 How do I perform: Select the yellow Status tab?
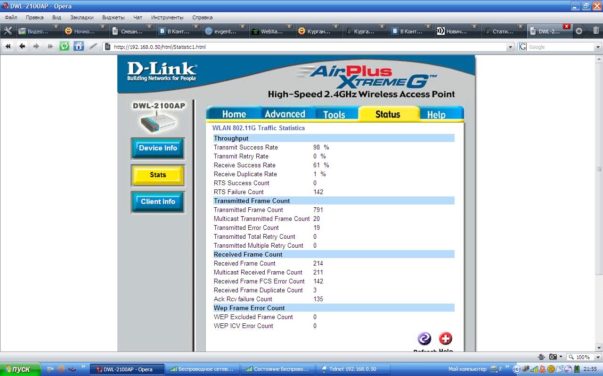point(388,114)
